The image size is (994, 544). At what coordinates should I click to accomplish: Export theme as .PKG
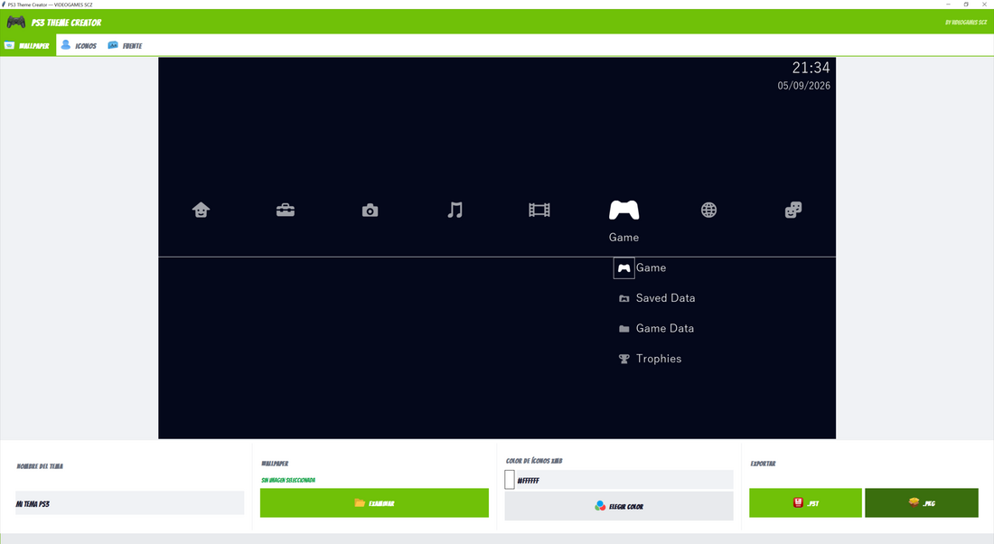[x=921, y=502]
